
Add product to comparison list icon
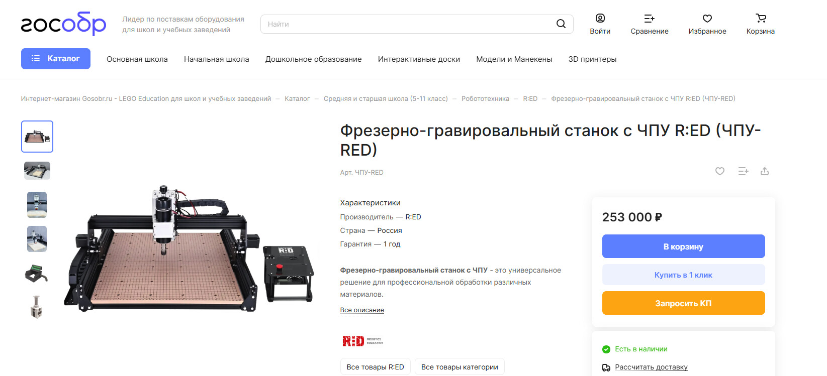click(x=743, y=171)
